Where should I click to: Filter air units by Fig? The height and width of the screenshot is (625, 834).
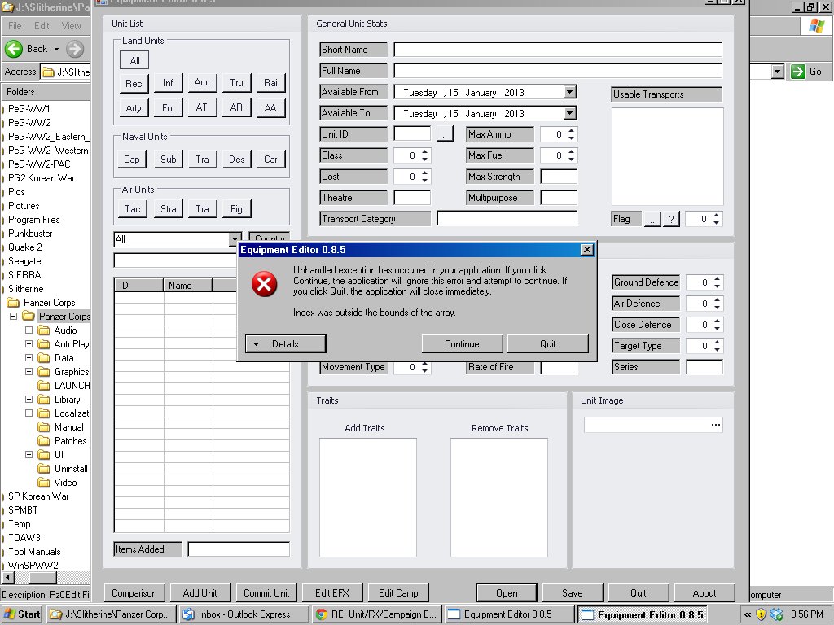tap(237, 209)
